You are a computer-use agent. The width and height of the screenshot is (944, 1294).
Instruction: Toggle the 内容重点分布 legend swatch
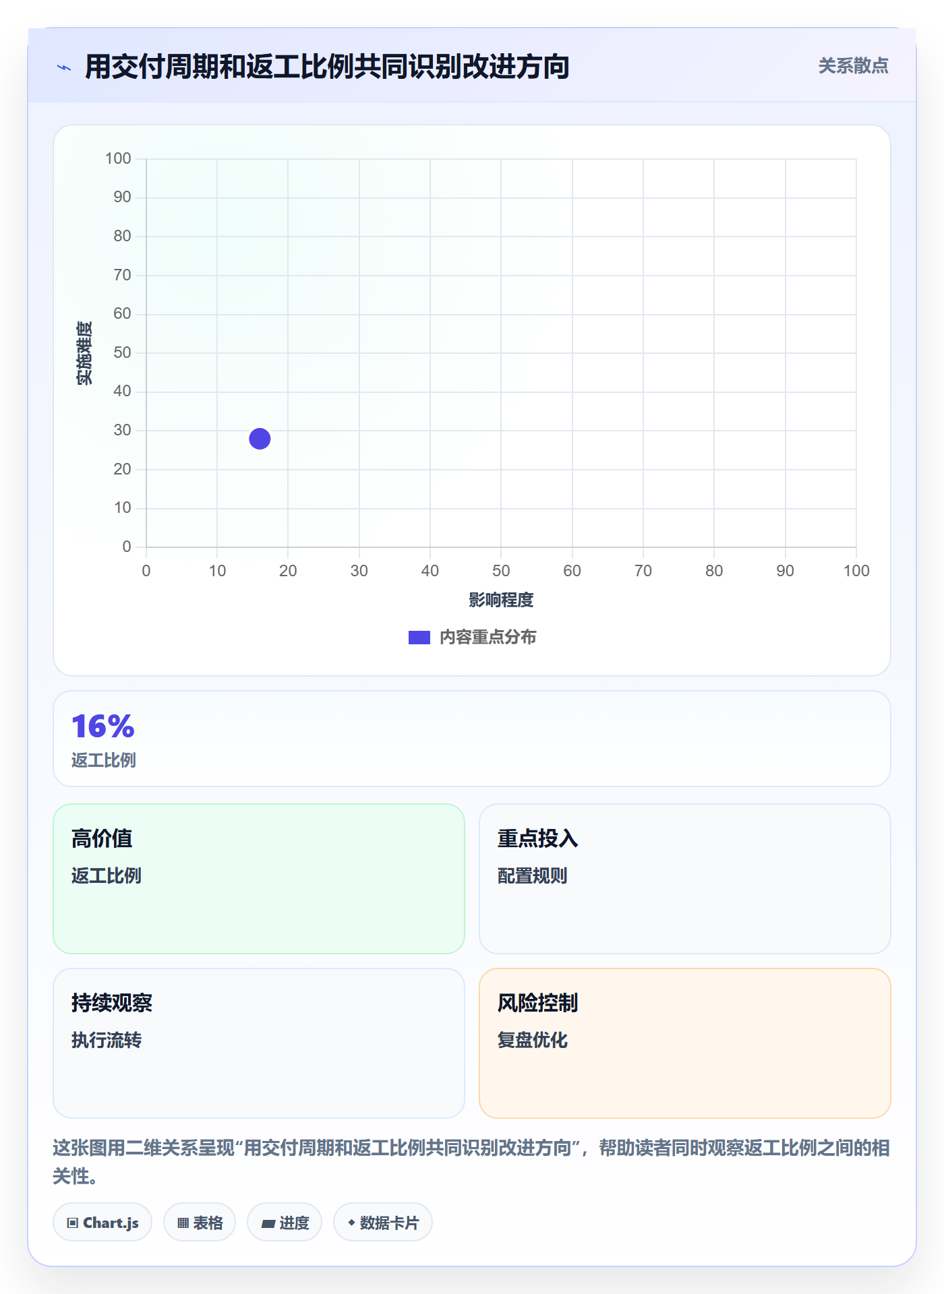(x=419, y=638)
